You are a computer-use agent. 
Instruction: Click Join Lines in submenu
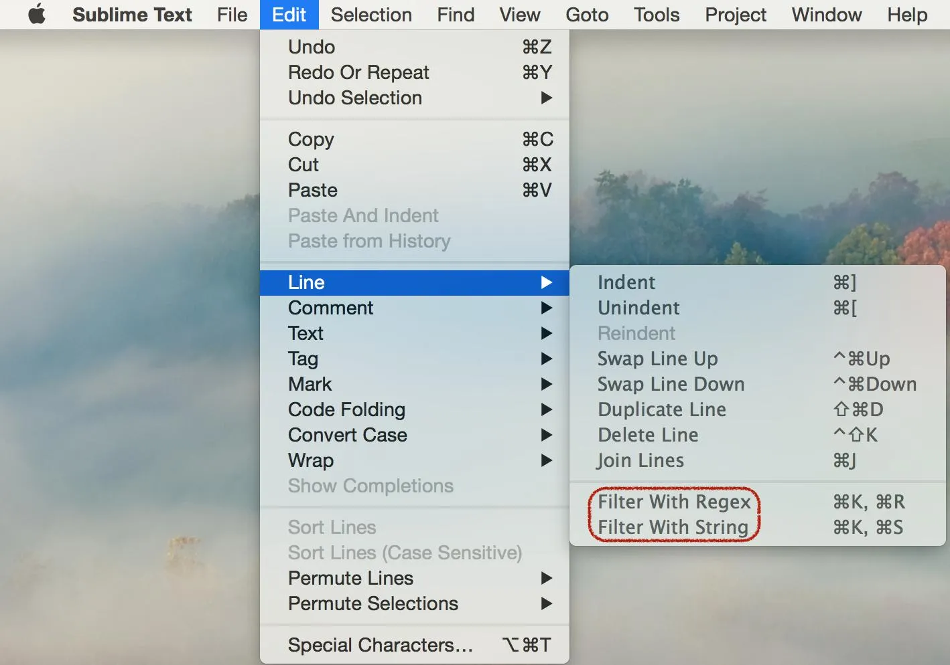[x=640, y=460]
